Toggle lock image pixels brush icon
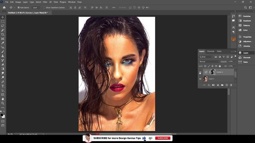255x143 pixels. pyautogui.click(x=209, y=66)
